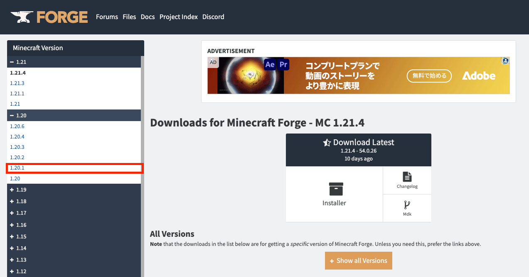The image size is (529, 277).
Task: Select Minecraft version 1.21
Action: tap(15, 104)
